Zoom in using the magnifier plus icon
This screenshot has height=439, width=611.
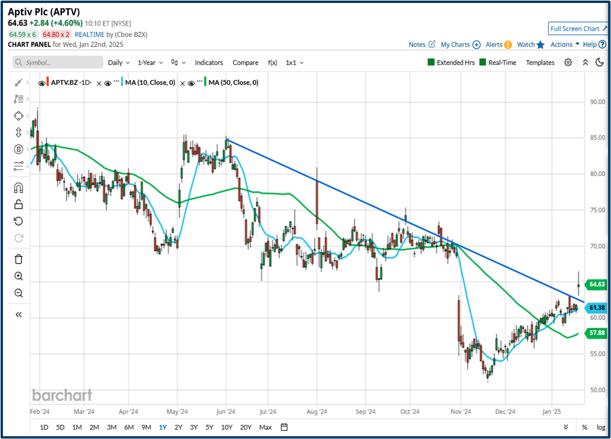(18, 276)
